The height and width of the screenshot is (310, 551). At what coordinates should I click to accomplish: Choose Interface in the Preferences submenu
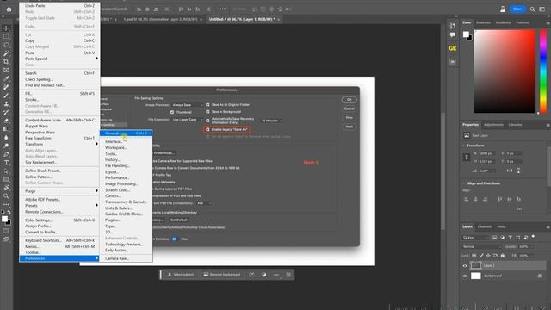click(x=126, y=141)
